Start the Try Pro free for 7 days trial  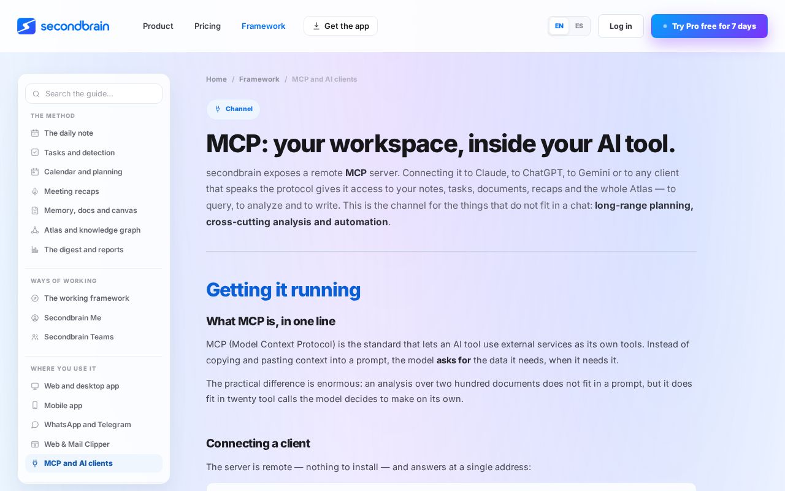pos(710,26)
